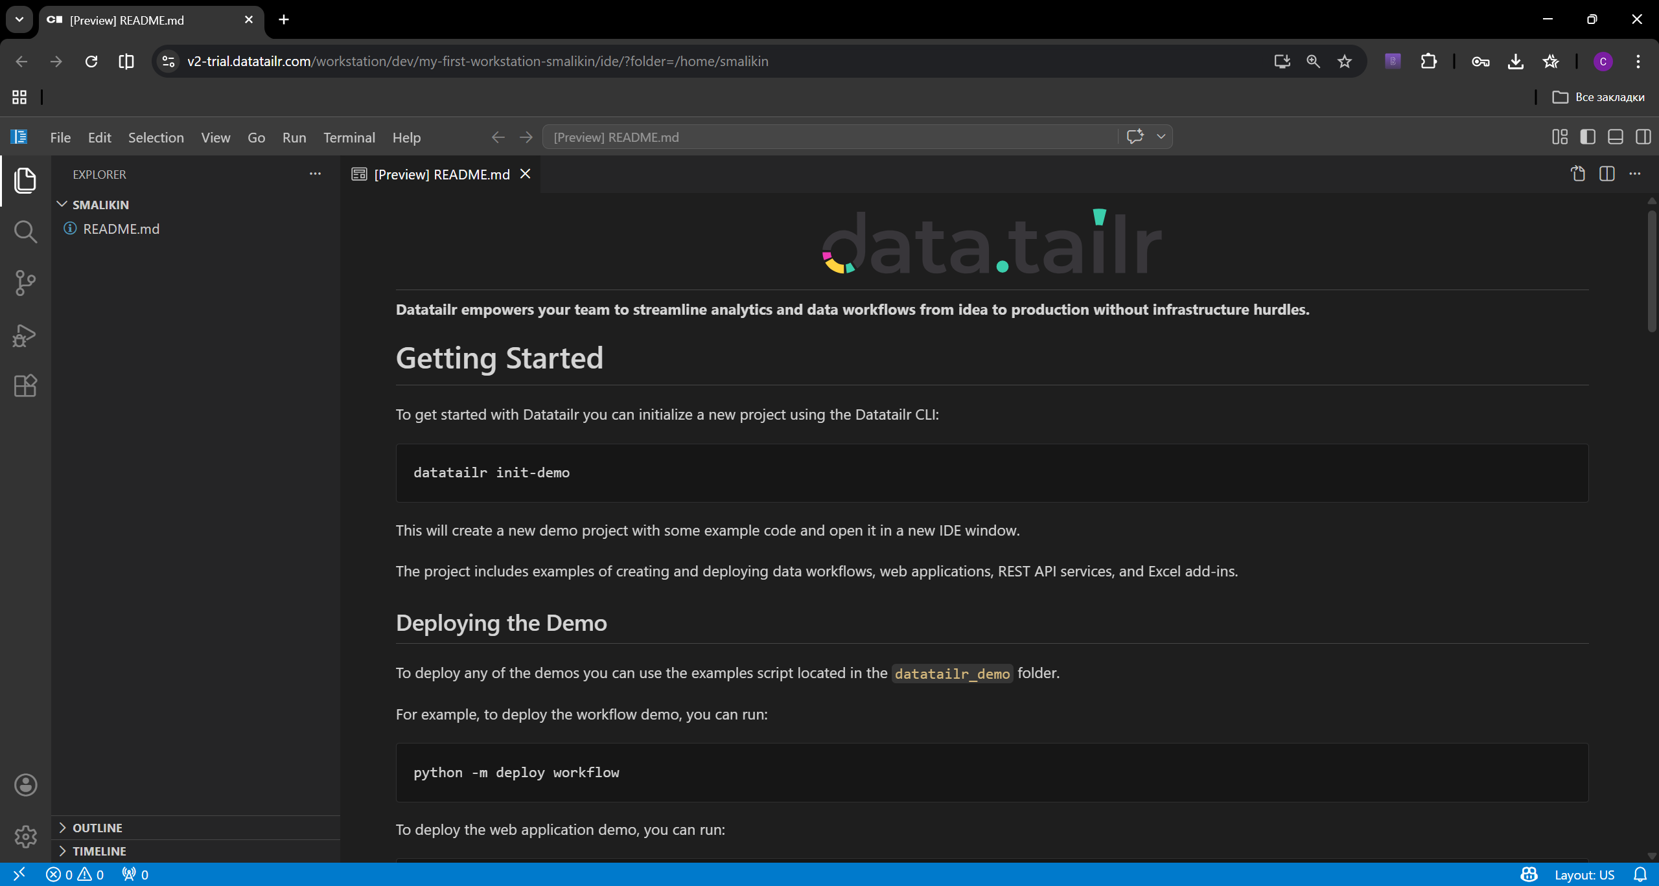Open the Run menu
1659x886 pixels.
[x=294, y=137]
